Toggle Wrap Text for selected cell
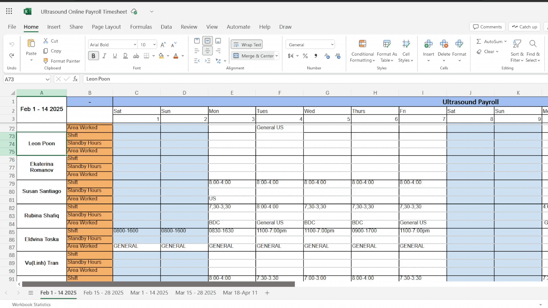548x308 pixels. tap(247, 45)
